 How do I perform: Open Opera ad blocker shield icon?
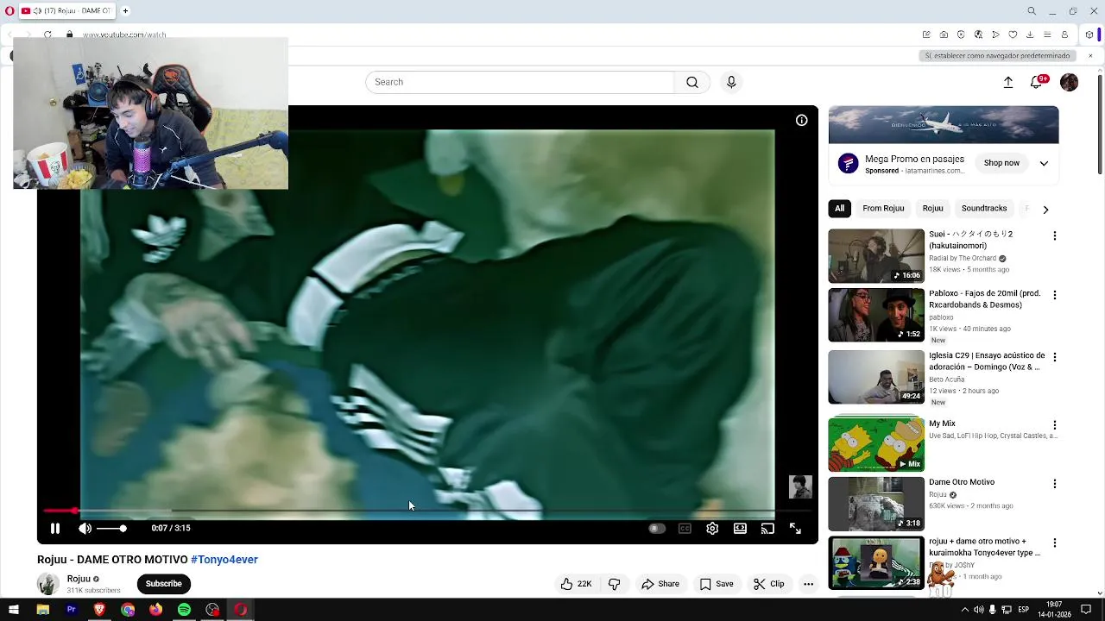961,34
